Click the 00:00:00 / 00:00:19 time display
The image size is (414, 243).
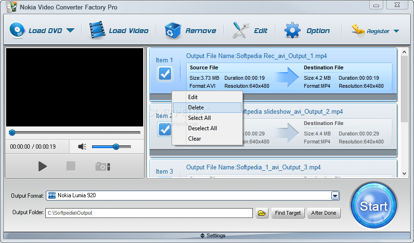coord(33,147)
